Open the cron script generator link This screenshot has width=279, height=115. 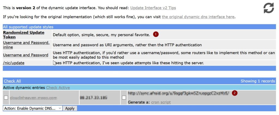[x=161, y=102]
